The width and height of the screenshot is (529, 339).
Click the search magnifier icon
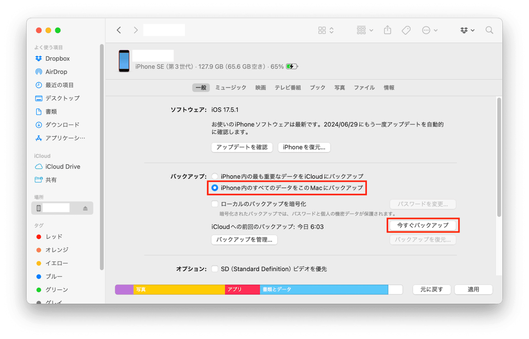[x=490, y=30]
